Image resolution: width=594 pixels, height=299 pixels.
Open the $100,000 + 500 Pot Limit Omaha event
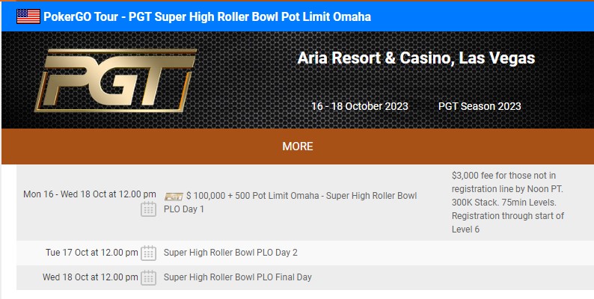coord(301,196)
